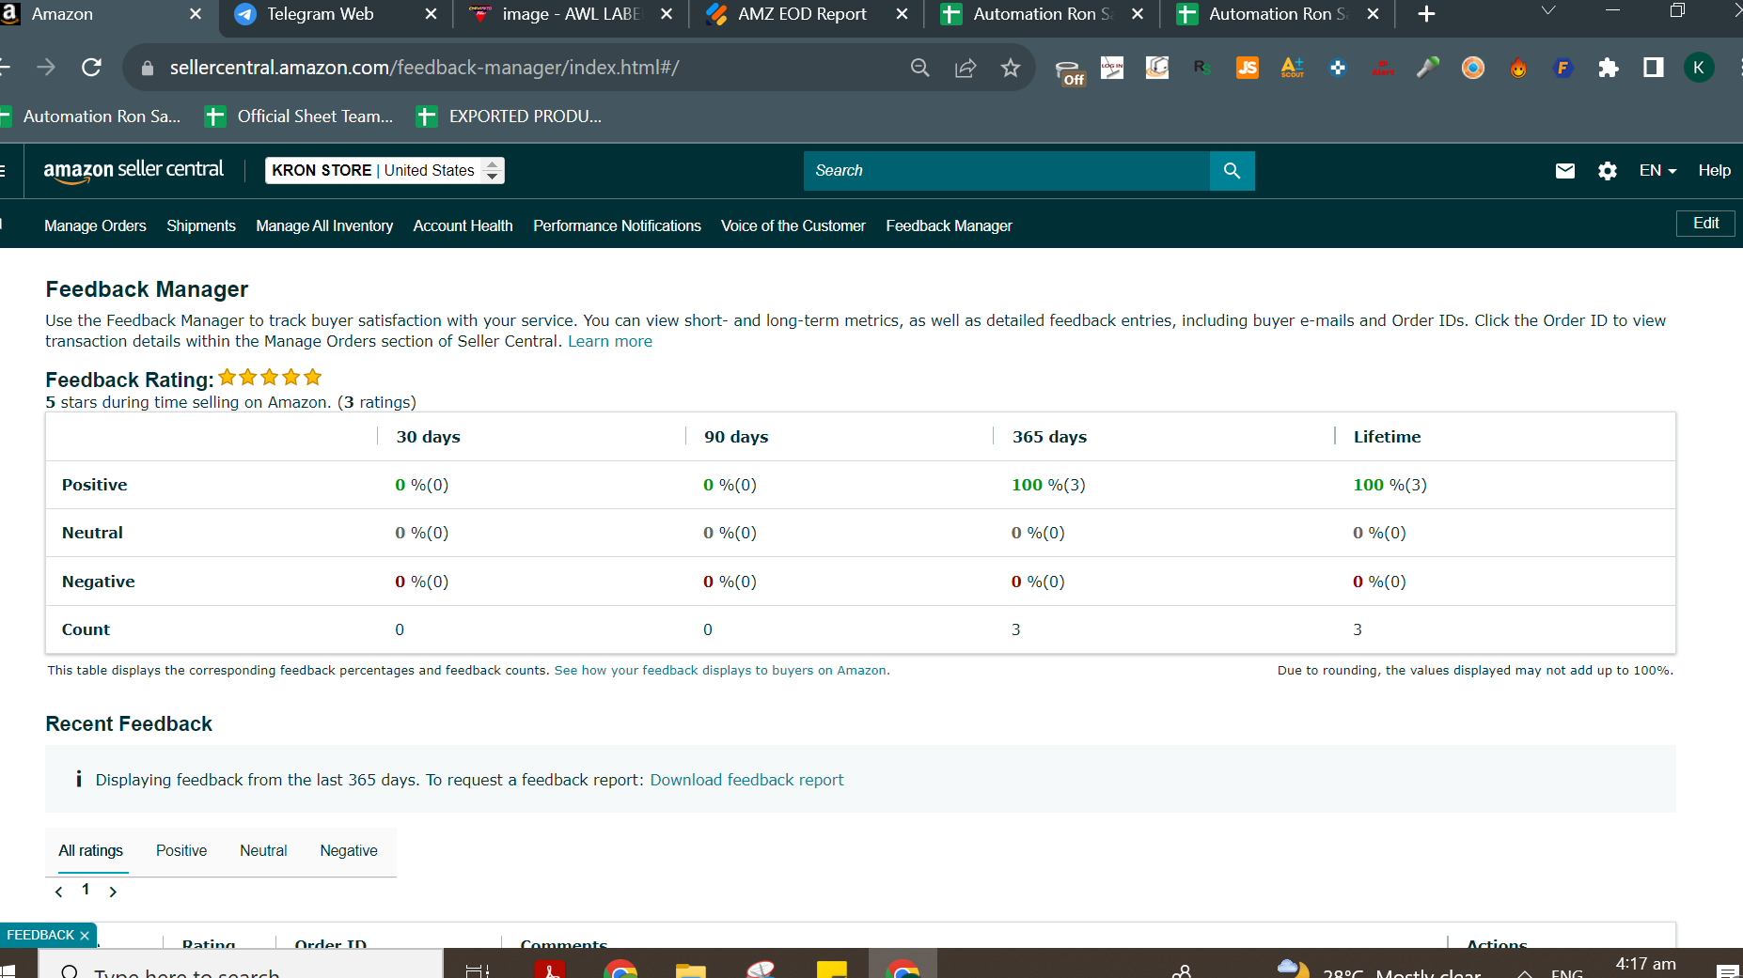Open EXPORTED PRODU bookmark
Viewport: 1743px width, 978px height.
(x=510, y=116)
